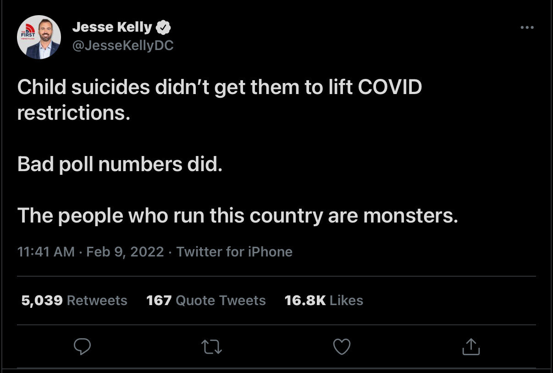Image resolution: width=553 pixels, height=373 pixels.
Task: View the 167 Quote Tweets list
Action: click(x=206, y=301)
